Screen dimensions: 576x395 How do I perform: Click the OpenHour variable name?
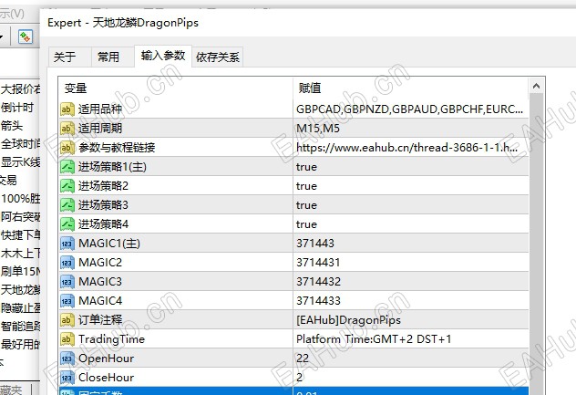106,359
